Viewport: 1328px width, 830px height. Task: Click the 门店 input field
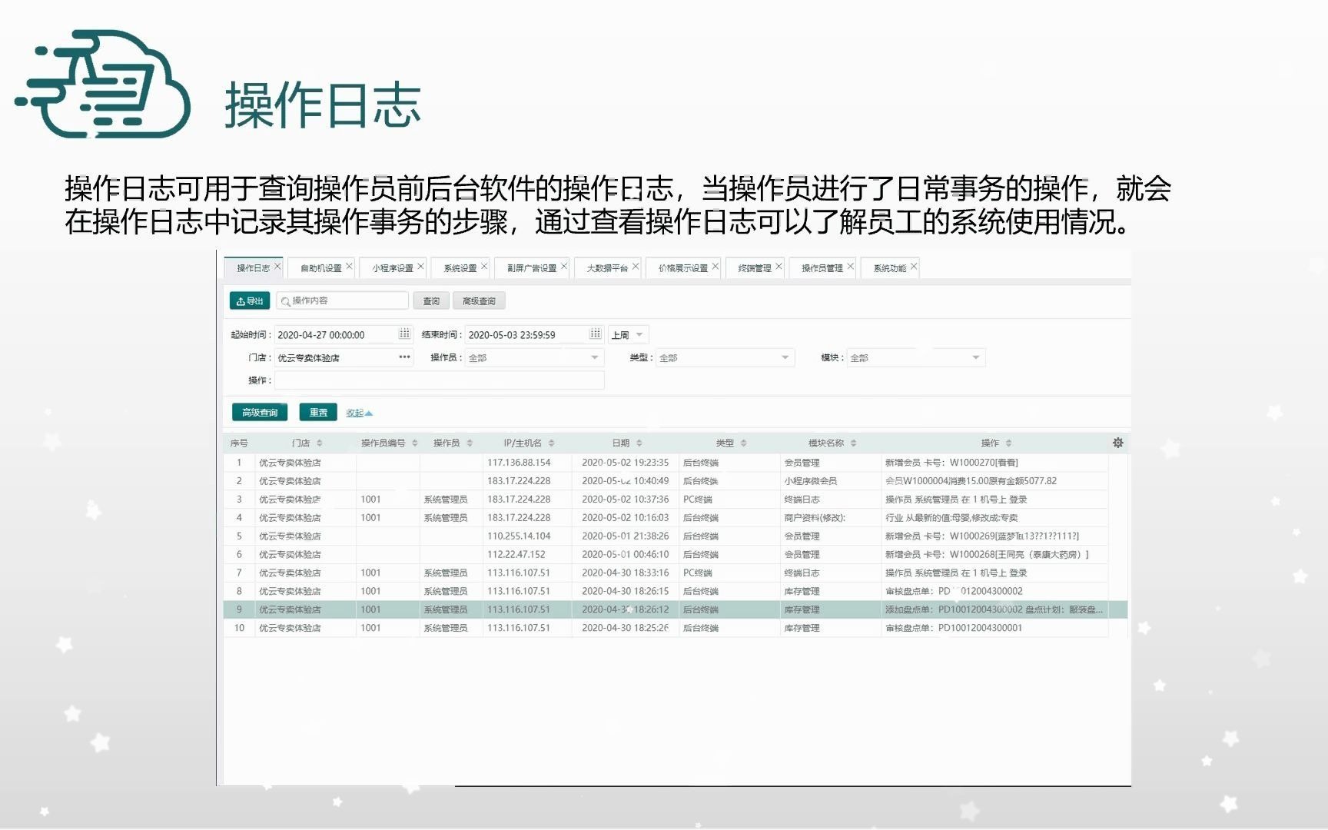[344, 357]
